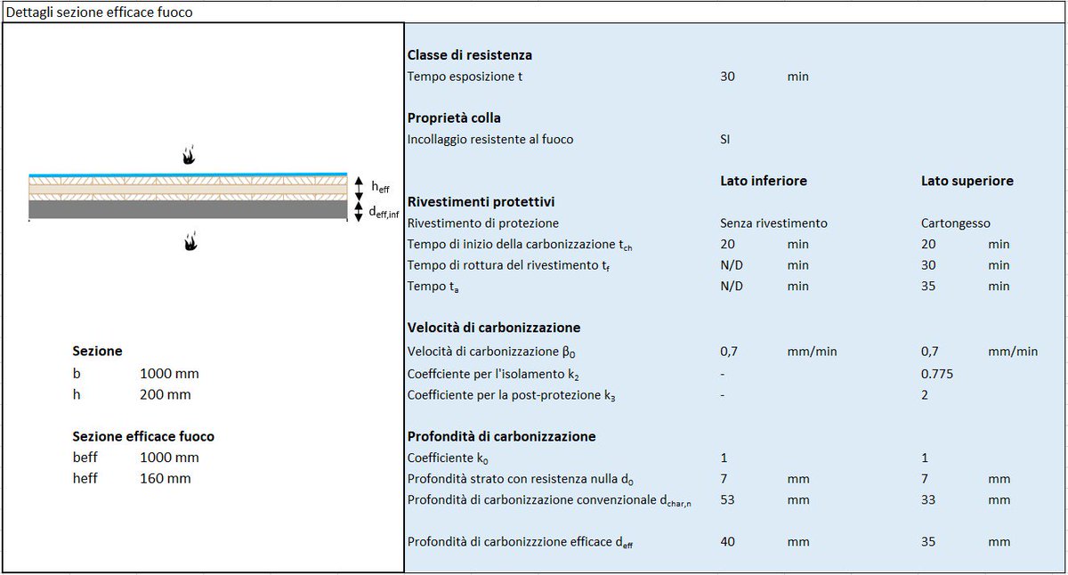Select the deff value 35 under Lato superiore

(x=929, y=541)
